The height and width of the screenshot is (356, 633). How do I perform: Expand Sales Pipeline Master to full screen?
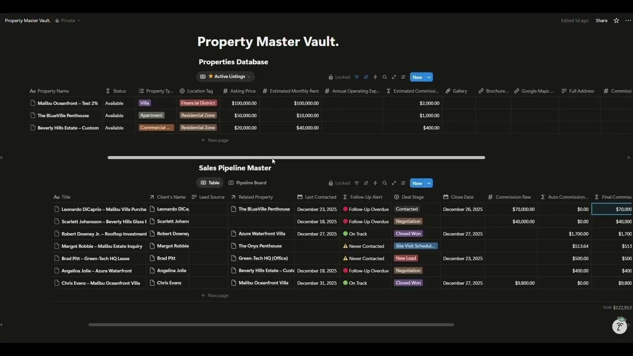[x=394, y=183]
